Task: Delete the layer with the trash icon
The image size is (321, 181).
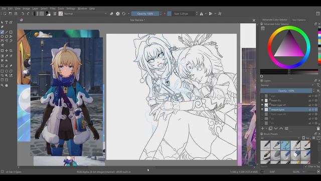Action: 318,129
